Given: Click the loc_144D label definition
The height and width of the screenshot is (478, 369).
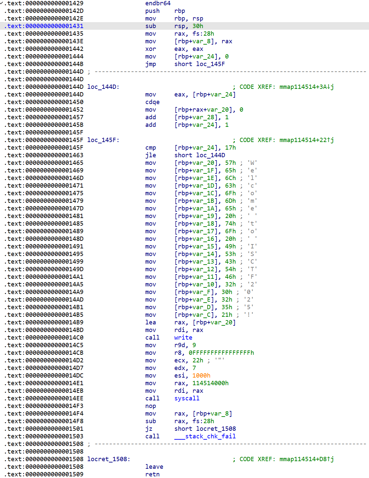Looking at the screenshot, I should 103,87.
